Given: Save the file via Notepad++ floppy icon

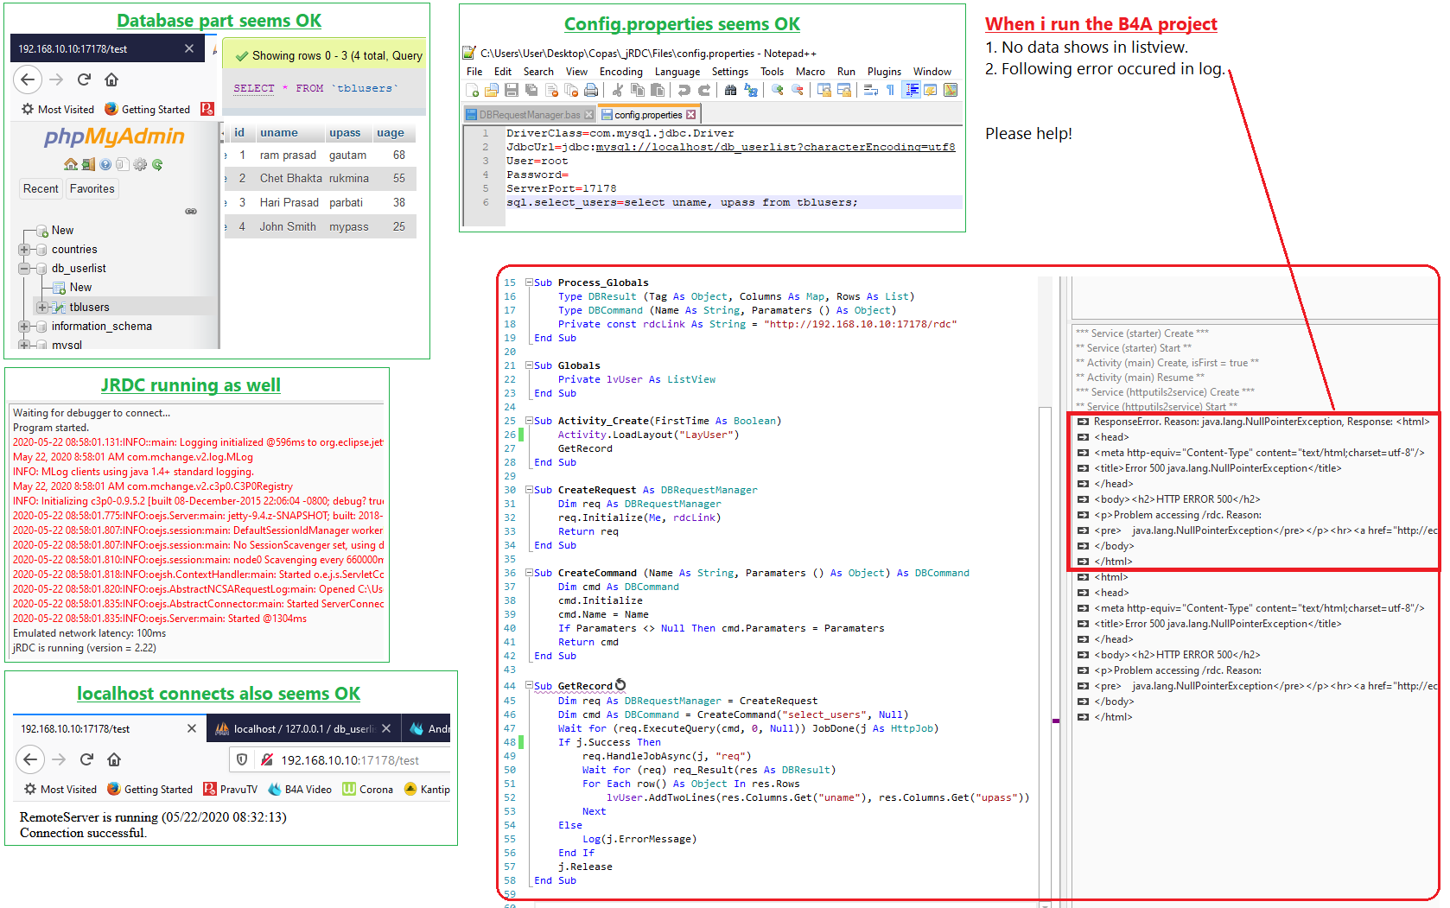Looking at the screenshot, I should [x=512, y=90].
